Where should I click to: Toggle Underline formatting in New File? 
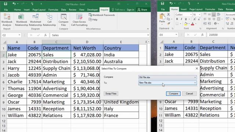186,19
